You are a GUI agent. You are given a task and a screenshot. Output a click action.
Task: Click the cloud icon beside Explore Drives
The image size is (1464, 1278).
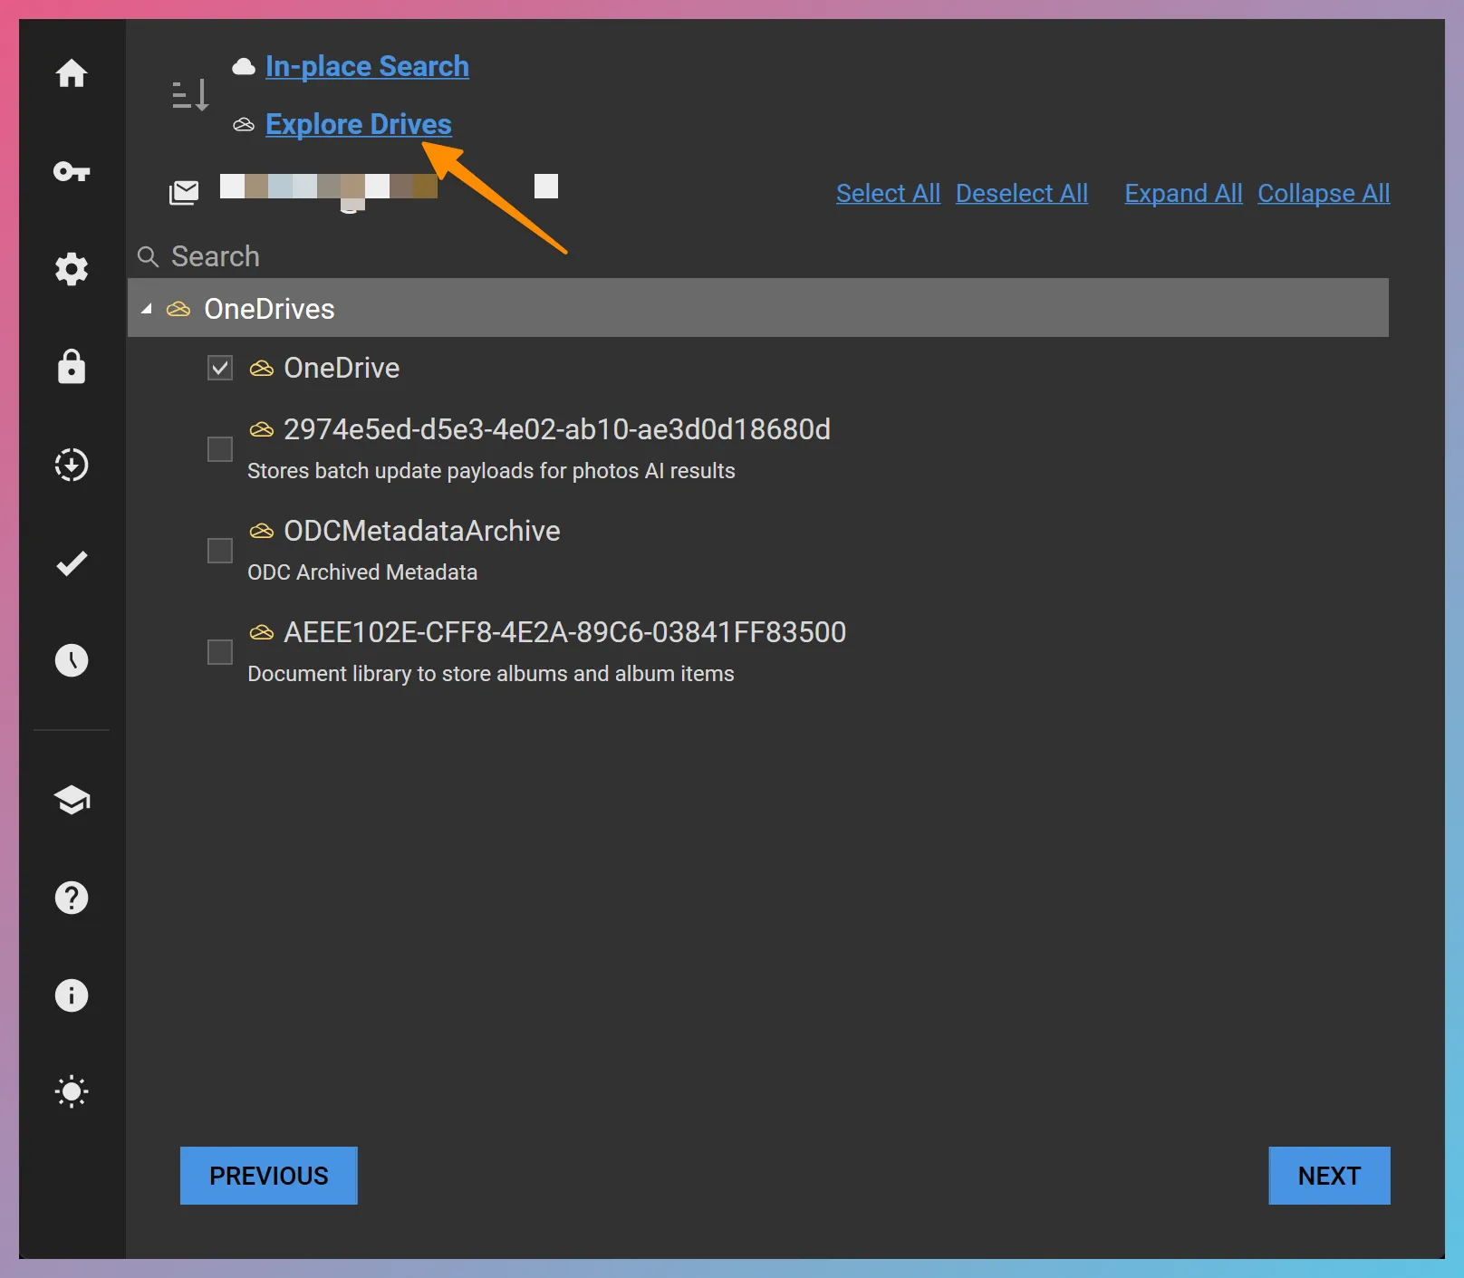click(244, 124)
